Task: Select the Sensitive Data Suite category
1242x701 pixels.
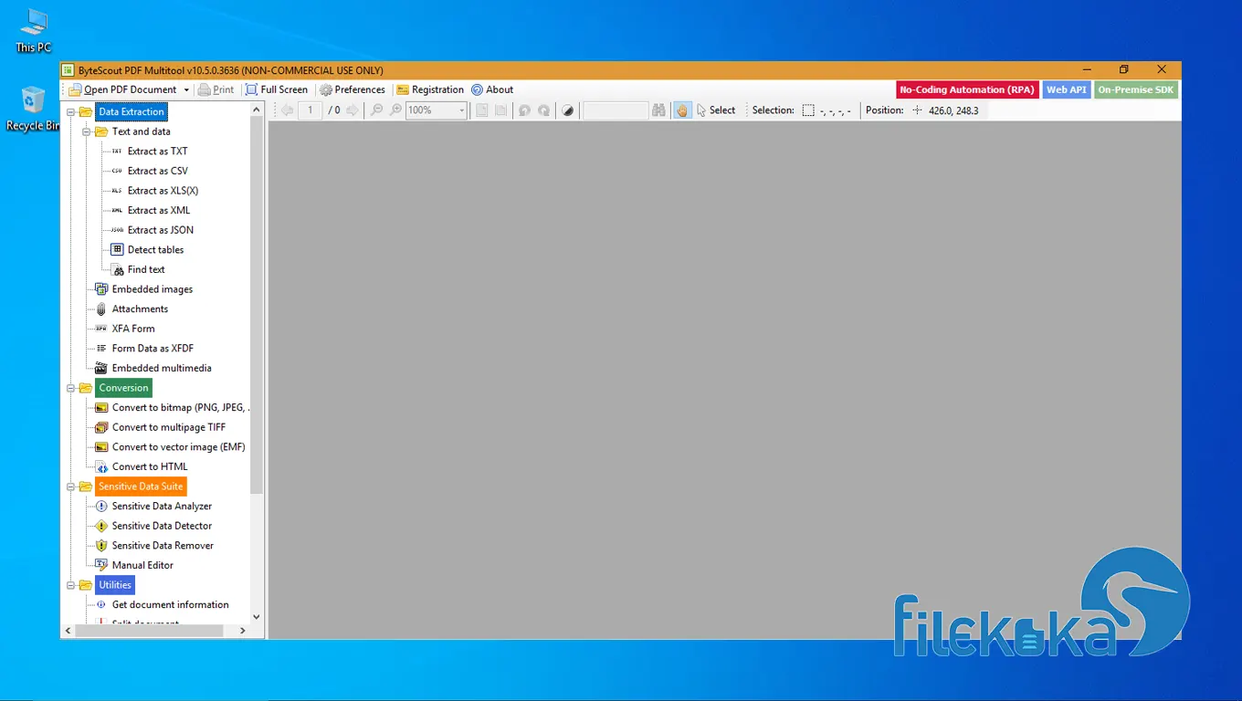Action: [x=141, y=487]
